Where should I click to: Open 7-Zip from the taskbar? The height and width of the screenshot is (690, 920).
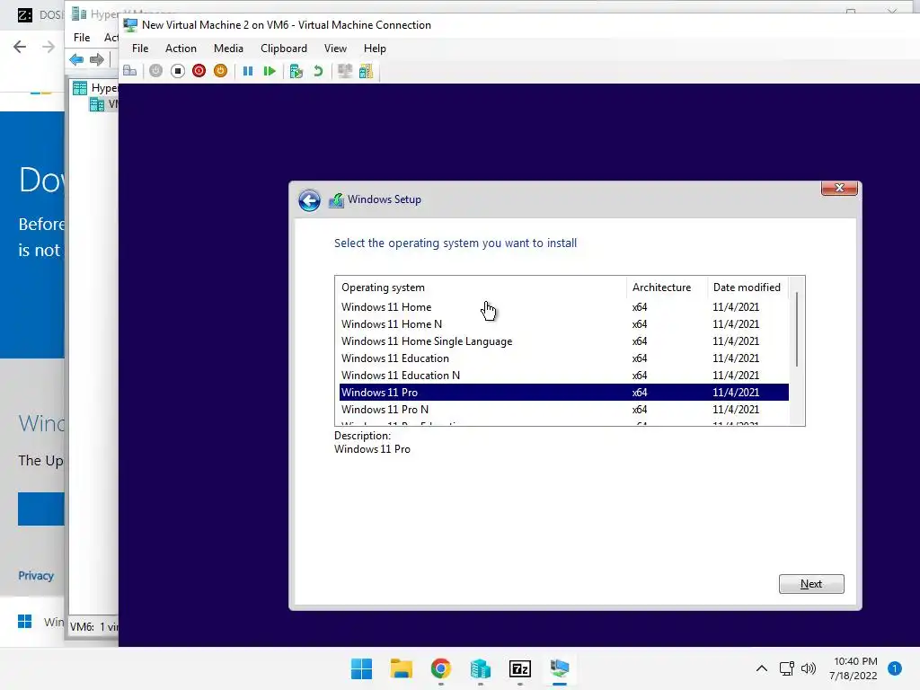[x=520, y=668]
